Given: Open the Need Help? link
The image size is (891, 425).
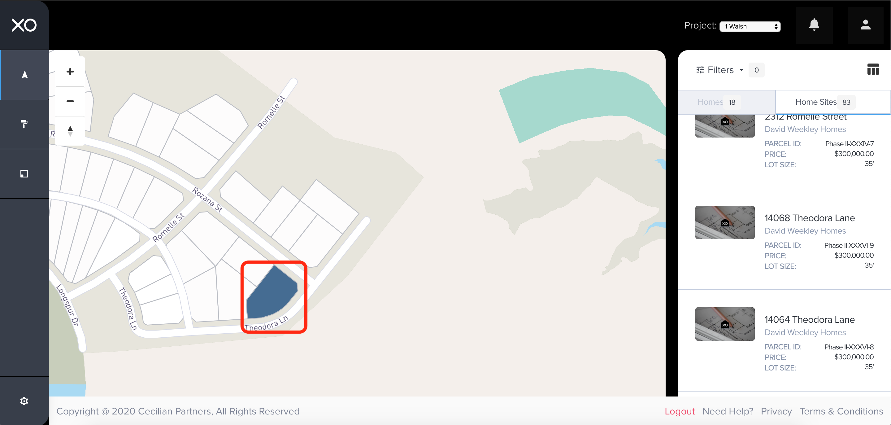Looking at the screenshot, I should point(728,411).
